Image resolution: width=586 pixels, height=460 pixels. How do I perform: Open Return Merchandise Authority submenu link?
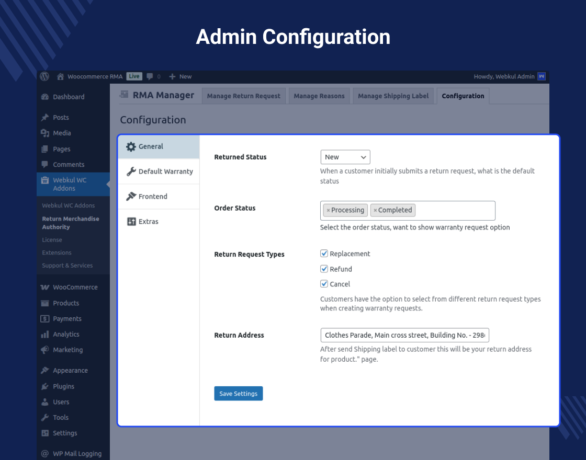click(71, 223)
